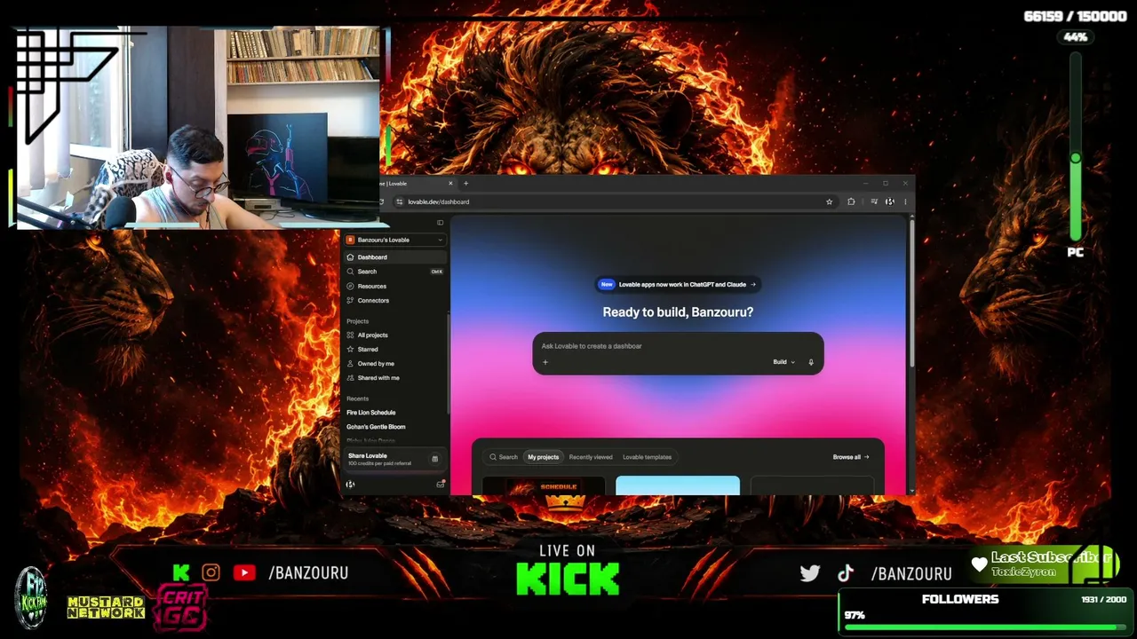This screenshot has width=1137, height=639.
Task: Open the Dashboard sidebar item
Action: [394, 257]
